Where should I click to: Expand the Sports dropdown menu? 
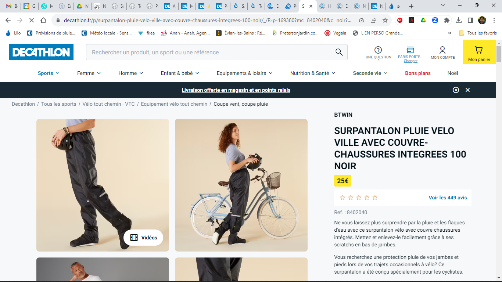click(49, 73)
